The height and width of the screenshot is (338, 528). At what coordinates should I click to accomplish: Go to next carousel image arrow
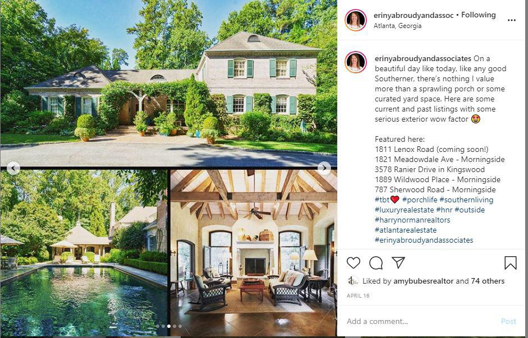click(x=324, y=168)
